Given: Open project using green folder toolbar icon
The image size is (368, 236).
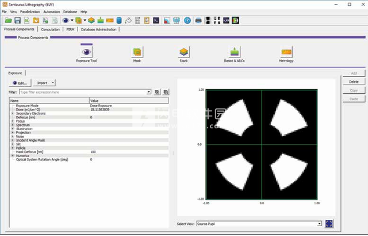Looking at the screenshot, I should coord(8,21).
